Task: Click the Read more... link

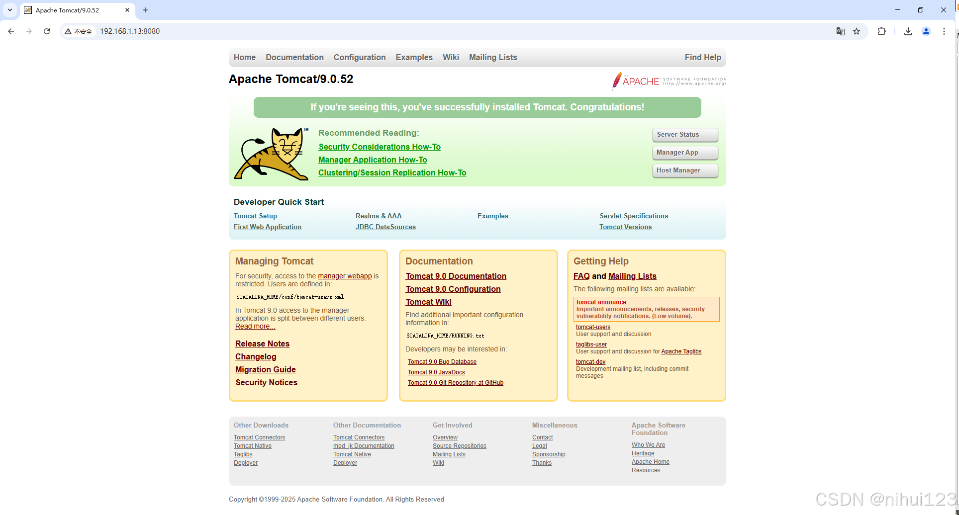Action: pyautogui.click(x=255, y=327)
